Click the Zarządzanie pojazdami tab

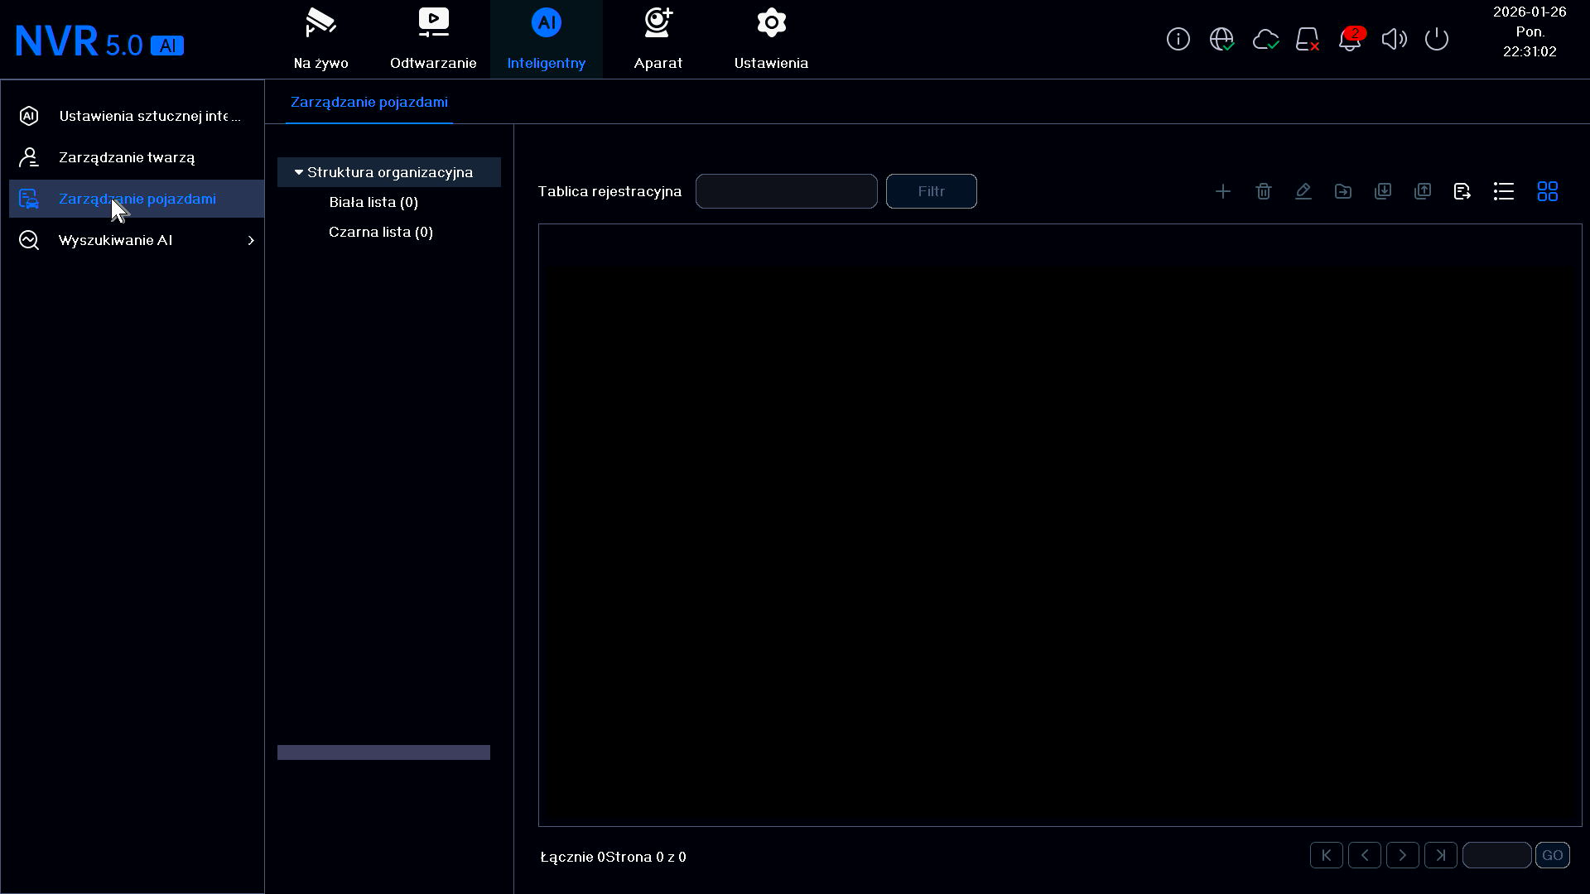point(369,103)
